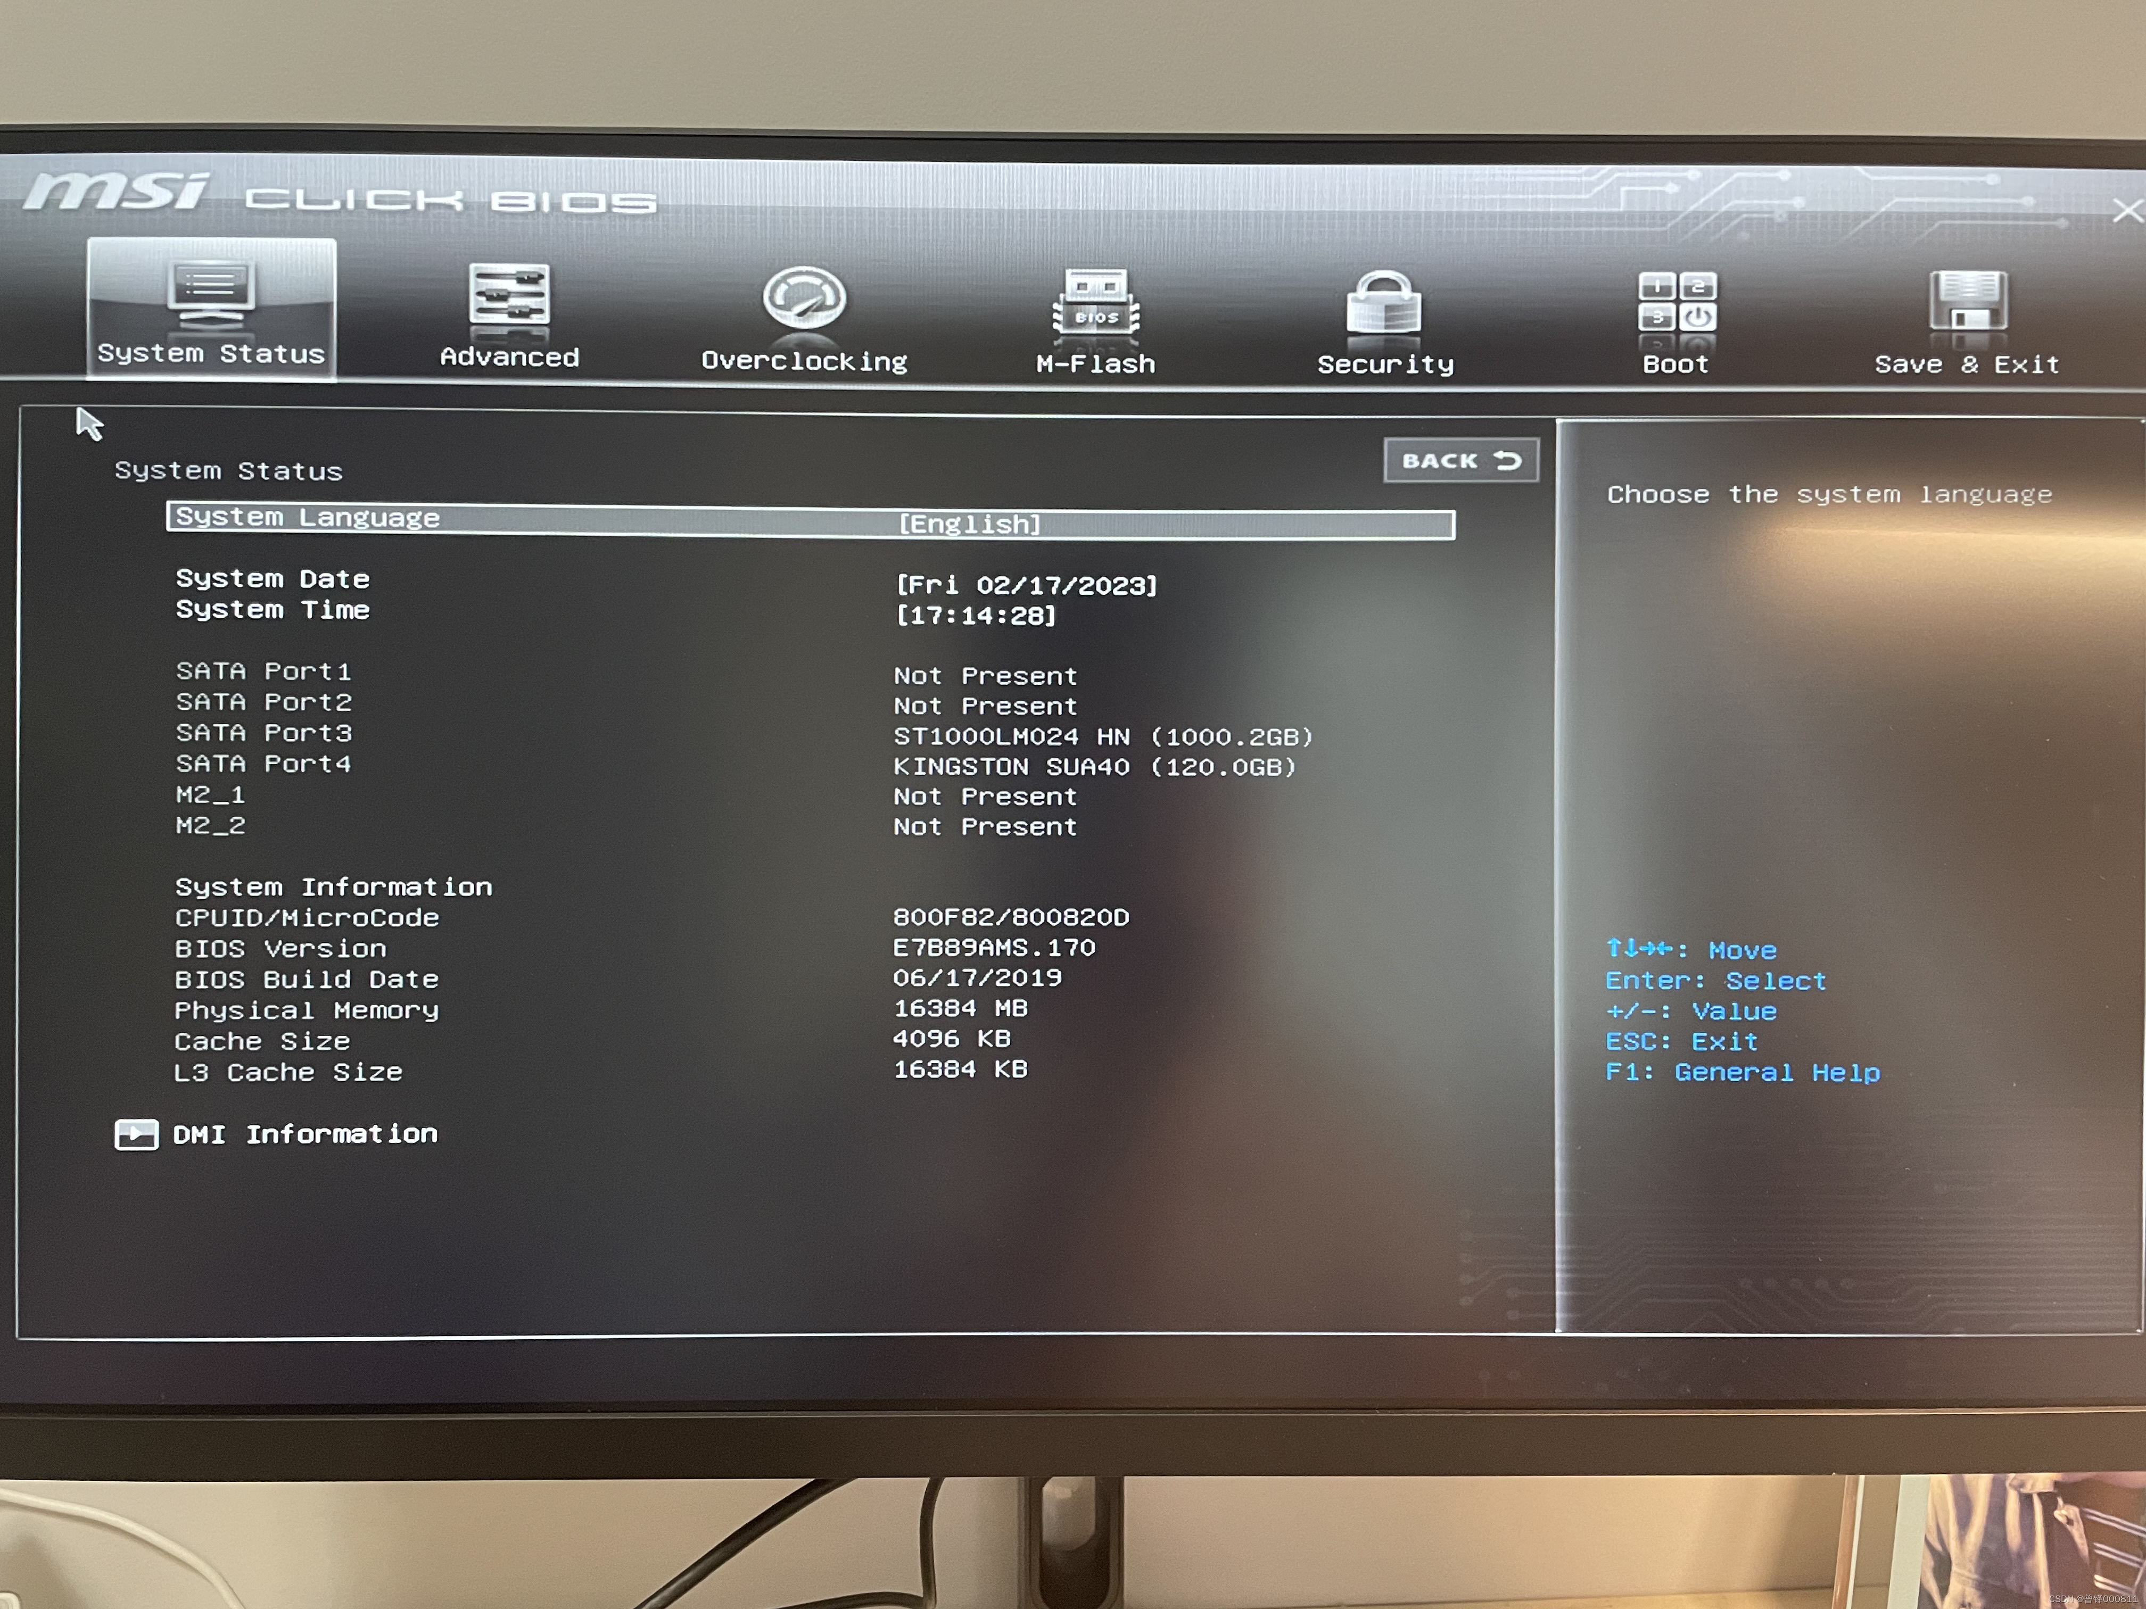The image size is (2146, 1609).
Task: Select the System Time label
Action: coord(273,610)
